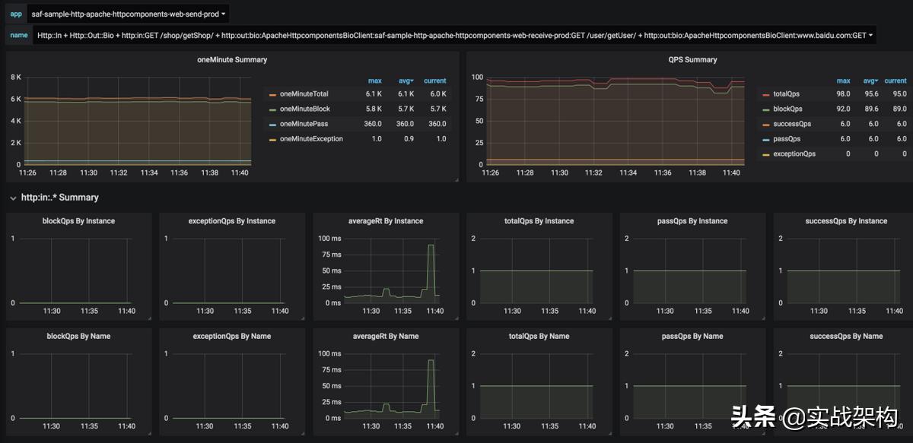The height and width of the screenshot is (443, 913).
Task: Toggle the successQps series label
Action: pyautogui.click(x=792, y=124)
